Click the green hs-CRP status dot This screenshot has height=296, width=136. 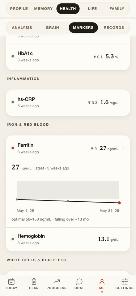[x=13, y=102]
